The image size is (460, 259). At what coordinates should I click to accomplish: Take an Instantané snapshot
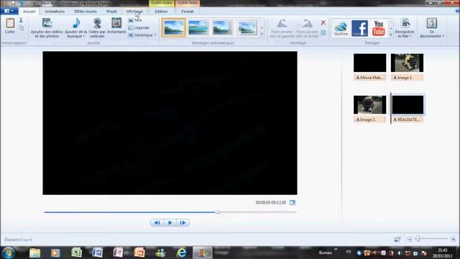(116, 26)
